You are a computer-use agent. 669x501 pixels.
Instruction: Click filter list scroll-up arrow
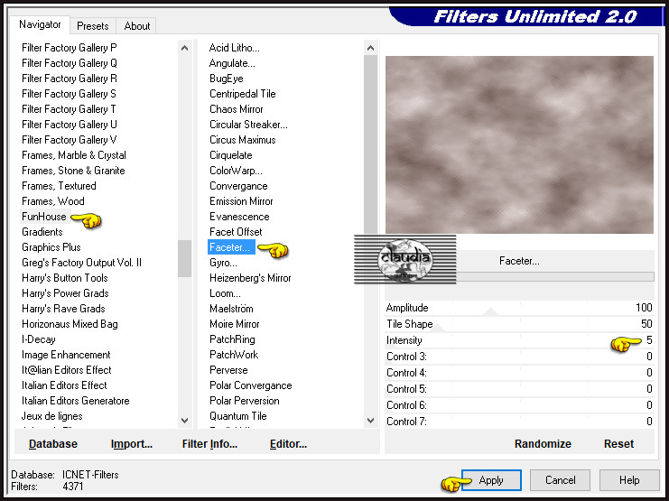[x=370, y=48]
